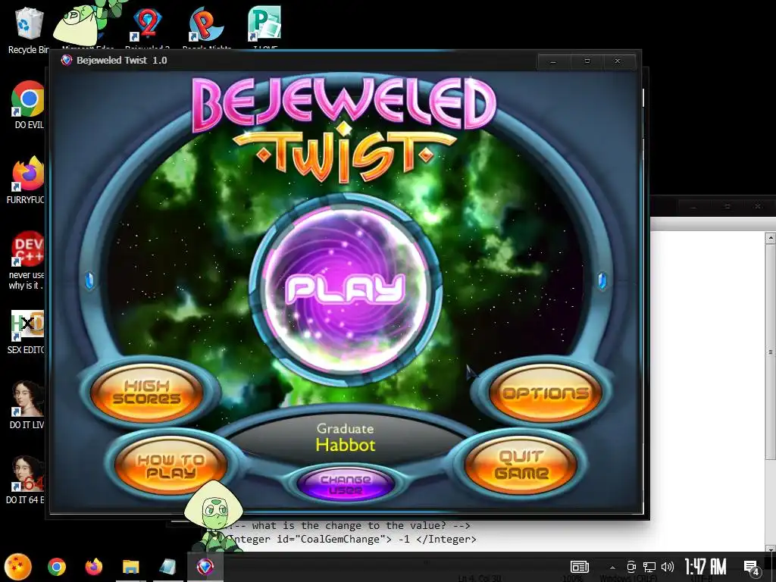This screenshot has height=582, width=776.
Task: Open the Start menu orb
Action: [18, 567]
